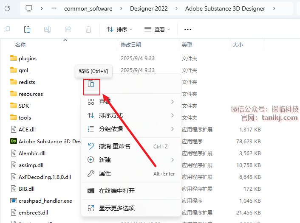Image resolution: width=300 pixels, height=223 pixels.
Task: Open the 排序 sort dropdown in toolbar
Action: tap(119, 29)
